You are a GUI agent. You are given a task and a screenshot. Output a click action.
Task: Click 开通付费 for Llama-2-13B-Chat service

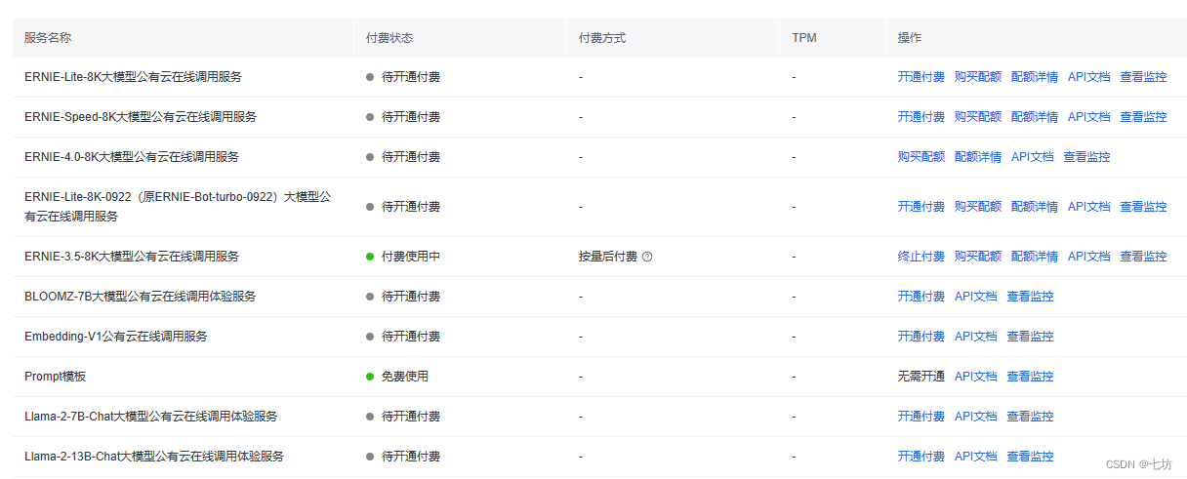click(921, 457)
